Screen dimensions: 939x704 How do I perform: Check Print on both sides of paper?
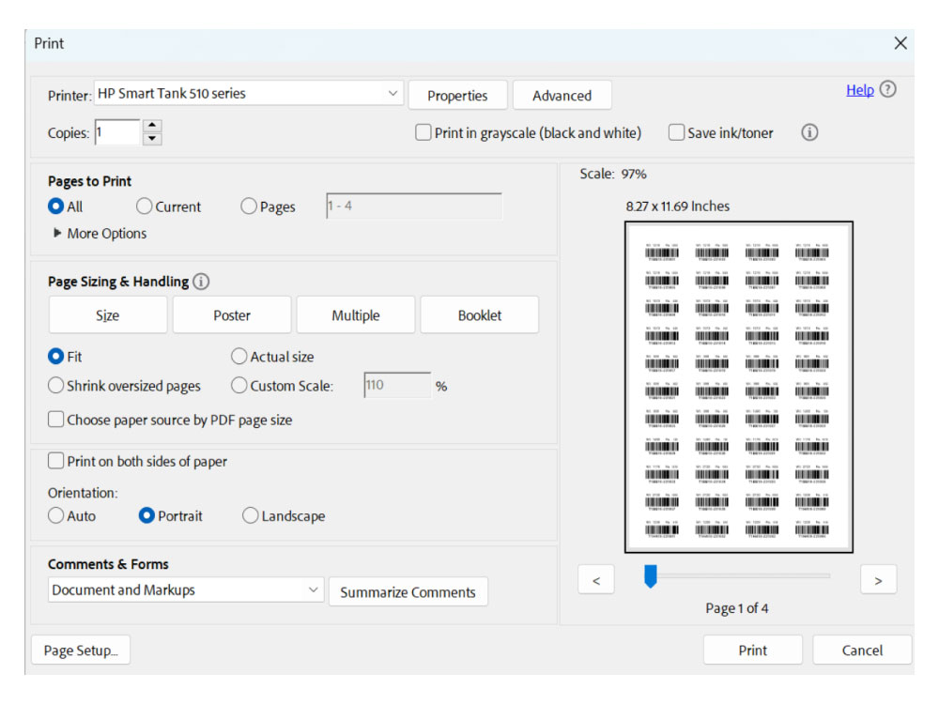click(x=54, y=461)
